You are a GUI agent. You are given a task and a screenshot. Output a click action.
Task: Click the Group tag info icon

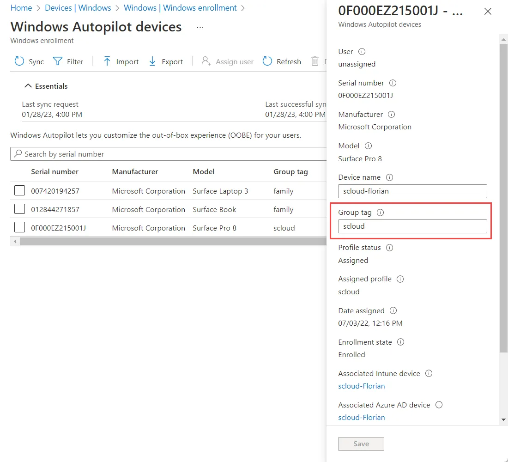coord(381,213)
